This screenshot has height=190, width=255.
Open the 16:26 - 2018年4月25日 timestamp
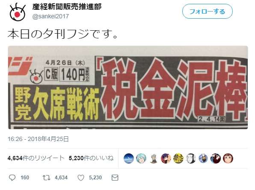click(38, 139)
